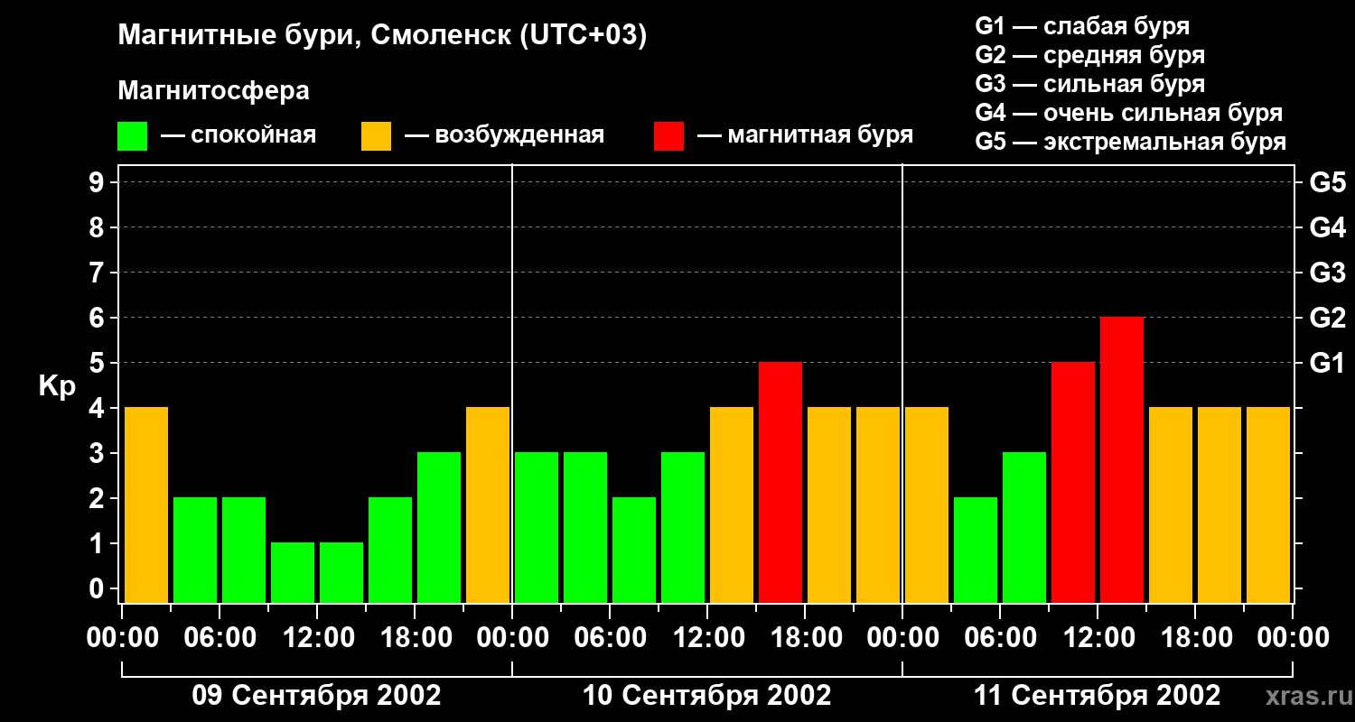Click the '11 Сентября 2002' date label

1097,696
